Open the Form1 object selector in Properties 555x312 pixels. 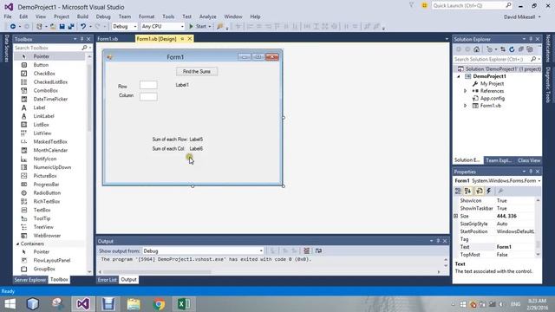point(497,181)
